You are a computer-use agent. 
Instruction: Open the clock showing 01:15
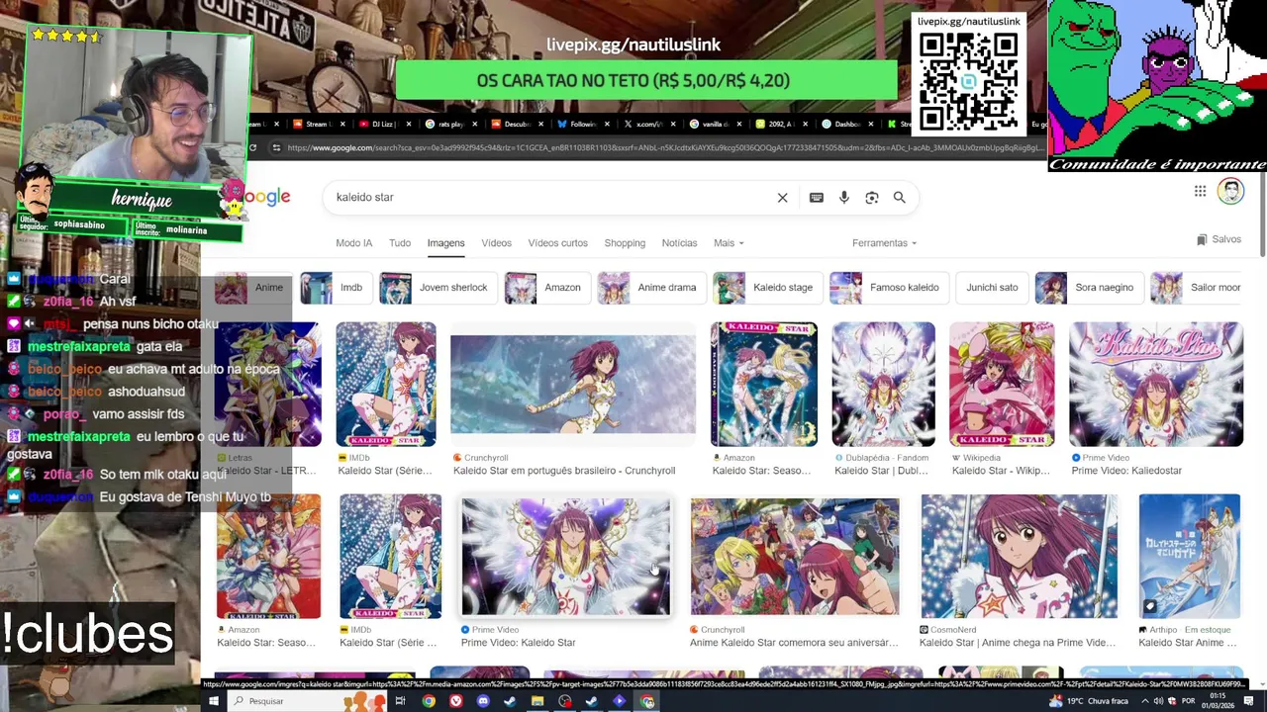coord(1219,701)
